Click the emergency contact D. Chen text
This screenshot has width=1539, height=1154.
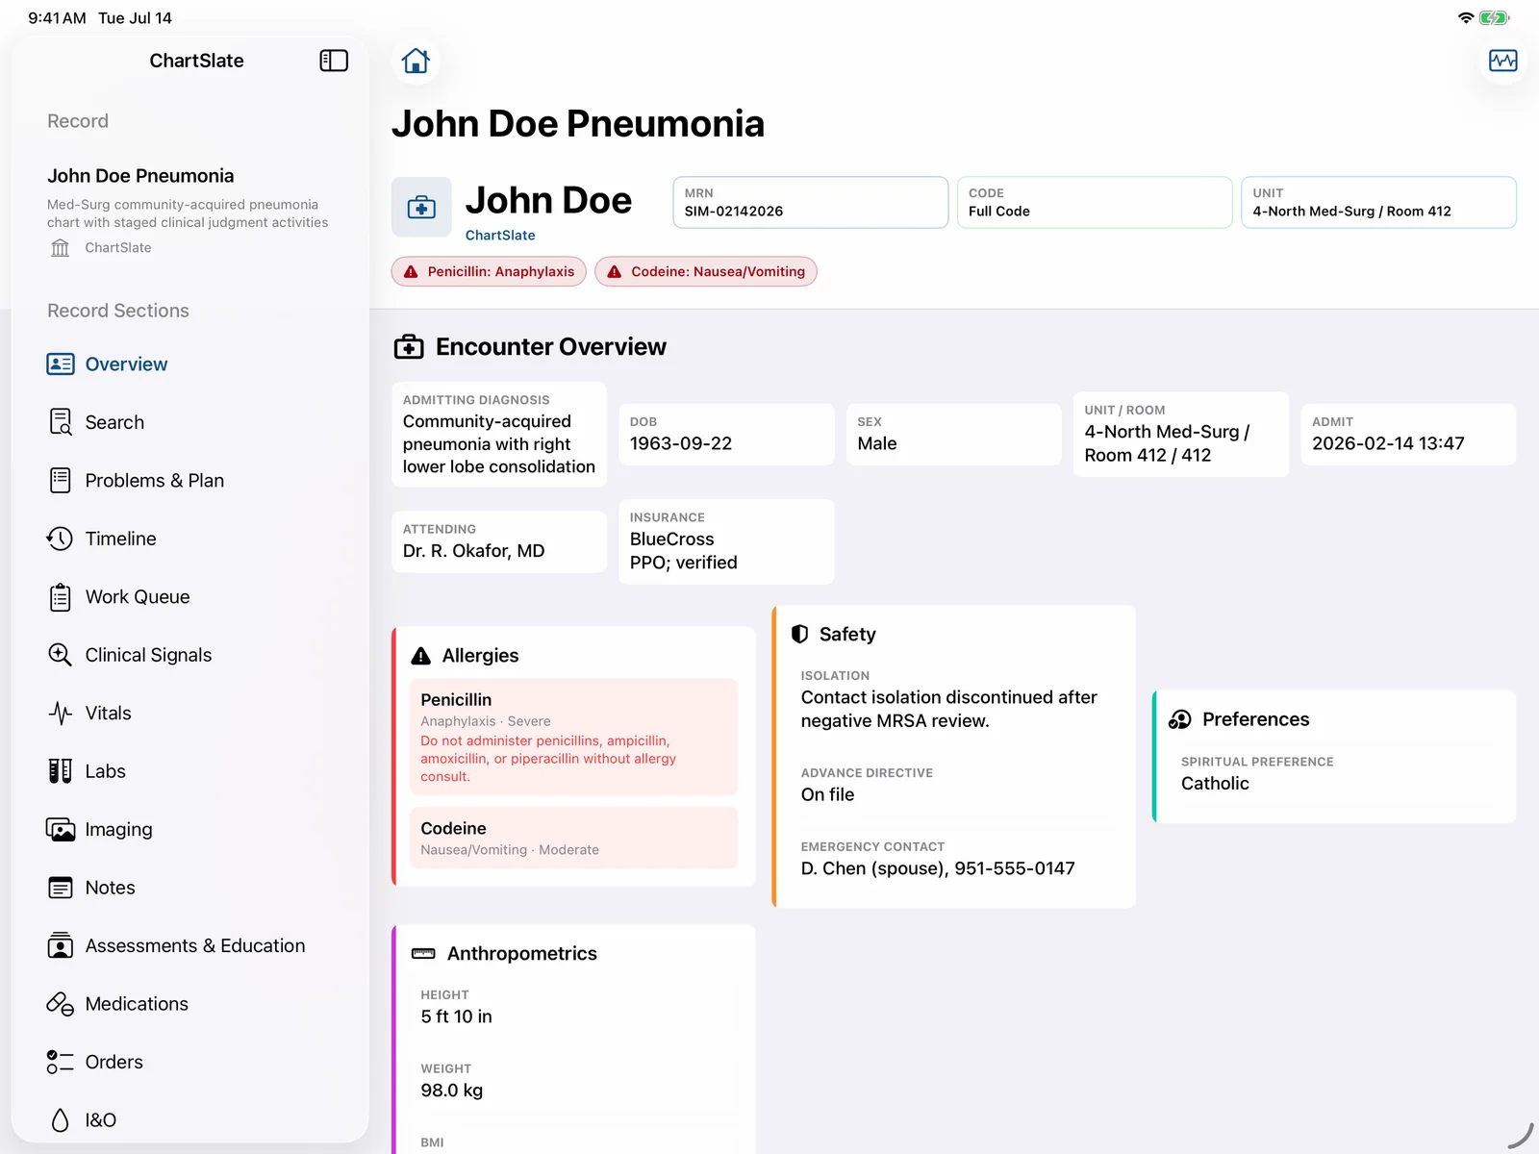(938, 868)
